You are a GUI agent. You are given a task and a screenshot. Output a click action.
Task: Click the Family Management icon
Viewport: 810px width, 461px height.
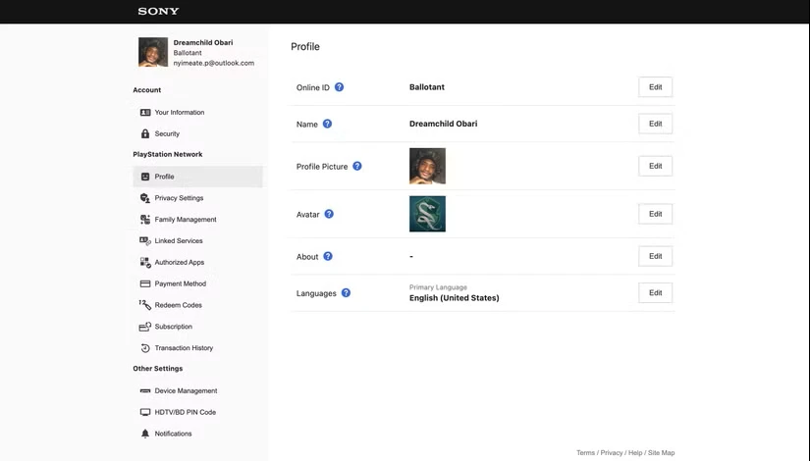(145, 220)
